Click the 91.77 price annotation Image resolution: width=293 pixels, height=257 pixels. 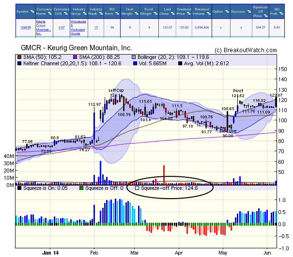(x=206, y=132)
